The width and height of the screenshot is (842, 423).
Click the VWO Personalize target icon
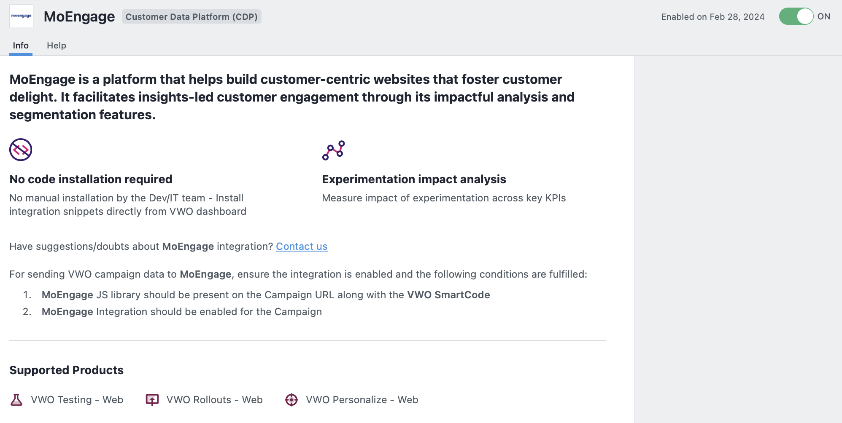[291, 400]
